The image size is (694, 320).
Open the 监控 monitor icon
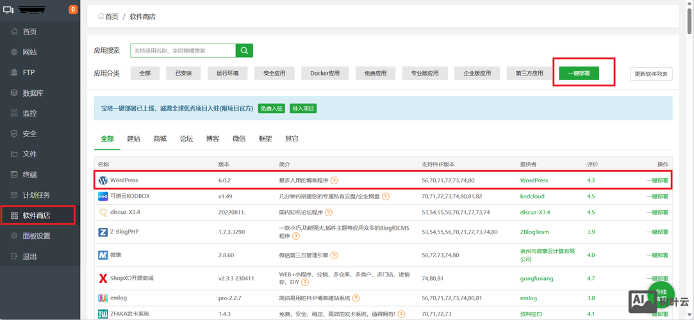(15, 113)
